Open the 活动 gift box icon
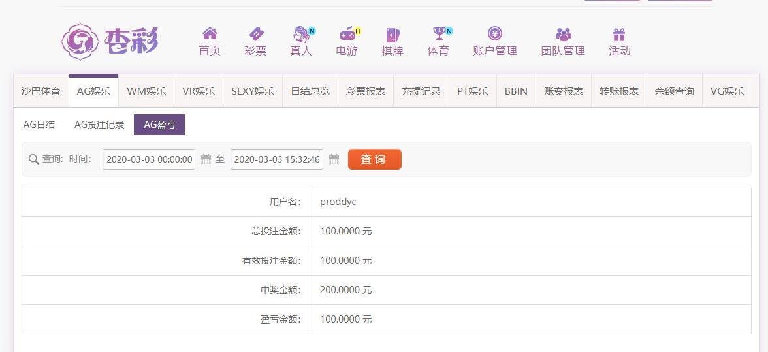This screenshot has height=352, width=768. pos(619,34)
